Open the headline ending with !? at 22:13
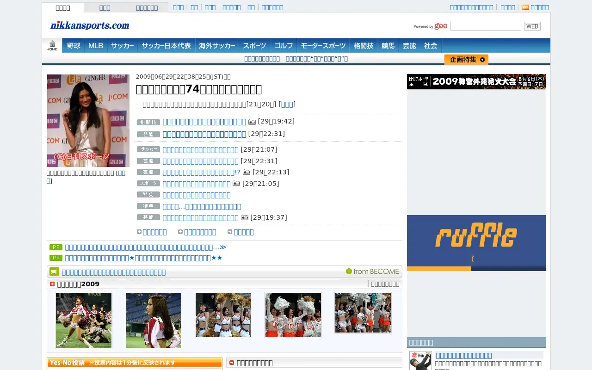 202,172
